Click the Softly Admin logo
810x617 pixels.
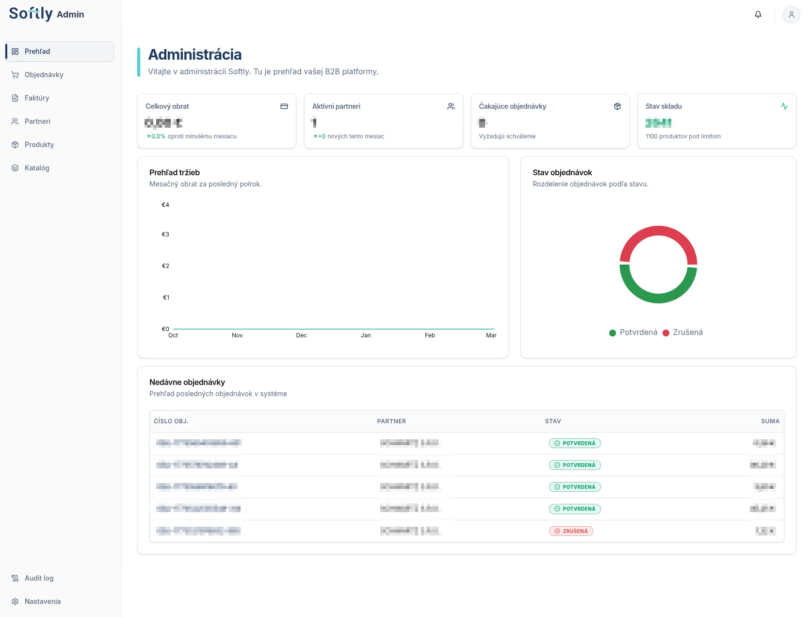click(x=46, y=14)
